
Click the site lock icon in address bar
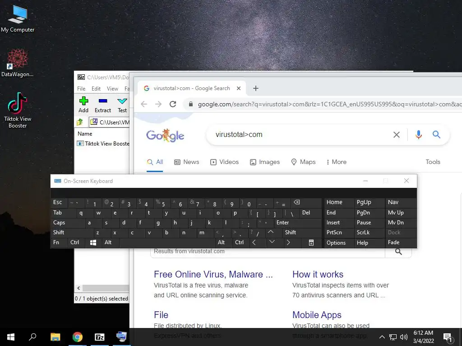[x=191, y=104]
